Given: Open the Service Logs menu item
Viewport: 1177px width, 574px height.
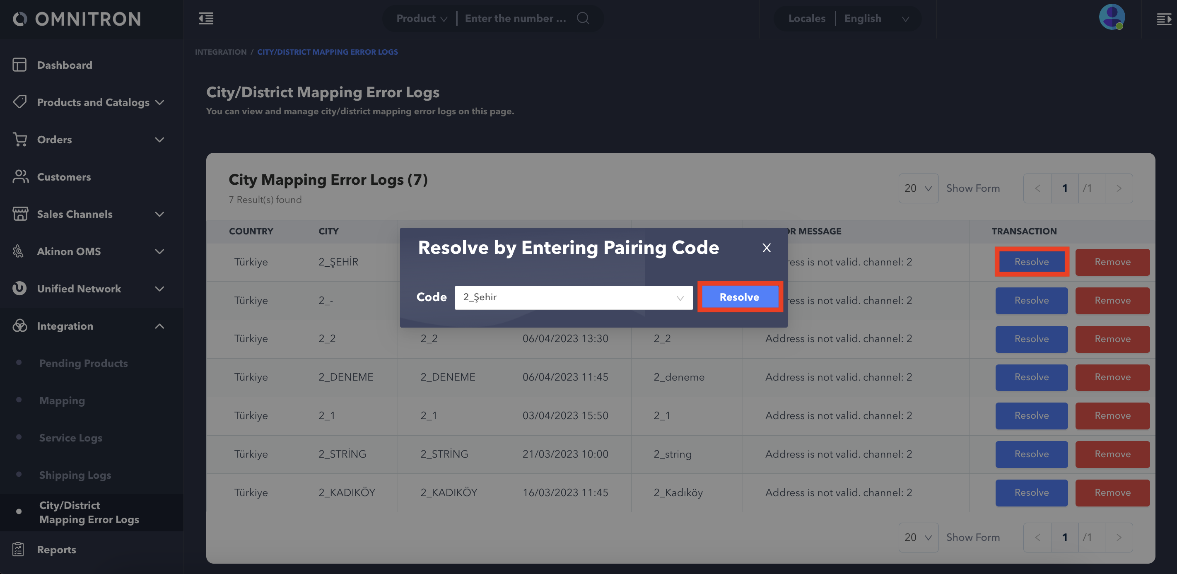Looking at the screenshot, I should click(70, 437).
